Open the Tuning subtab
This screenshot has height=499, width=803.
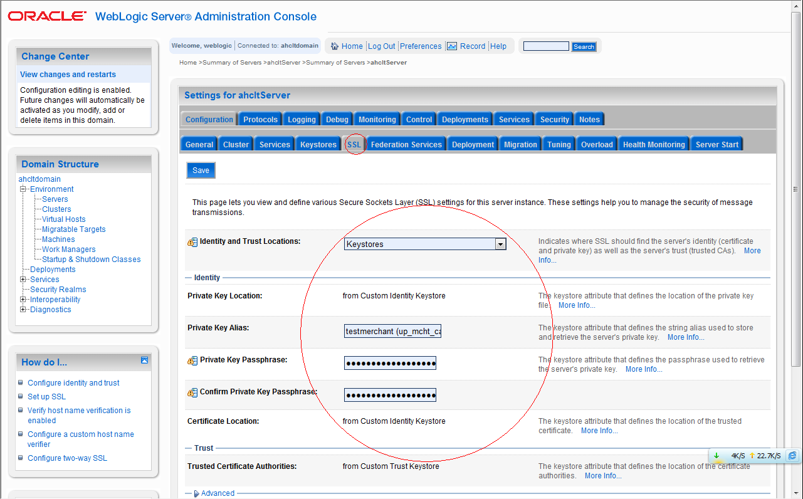[x=559, y=145]
